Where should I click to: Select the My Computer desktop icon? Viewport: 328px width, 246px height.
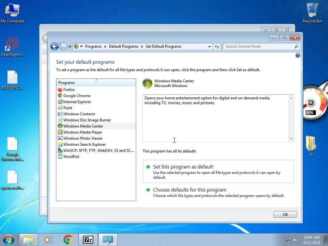12,13
